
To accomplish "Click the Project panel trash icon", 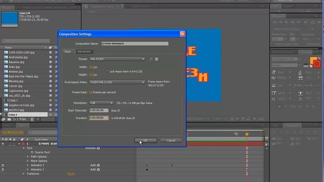I will coord(32,119).
